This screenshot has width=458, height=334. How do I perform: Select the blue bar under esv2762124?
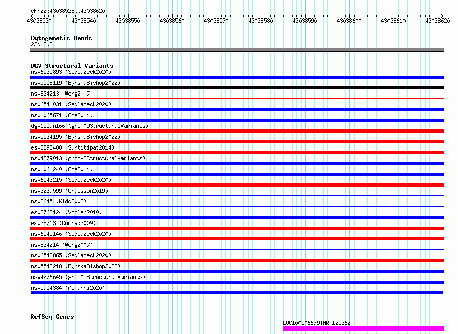coord(237,217)
